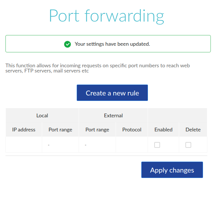Click the Enabled column header
Viewport: 218px width, 203px height.
(x=163, y=130)
